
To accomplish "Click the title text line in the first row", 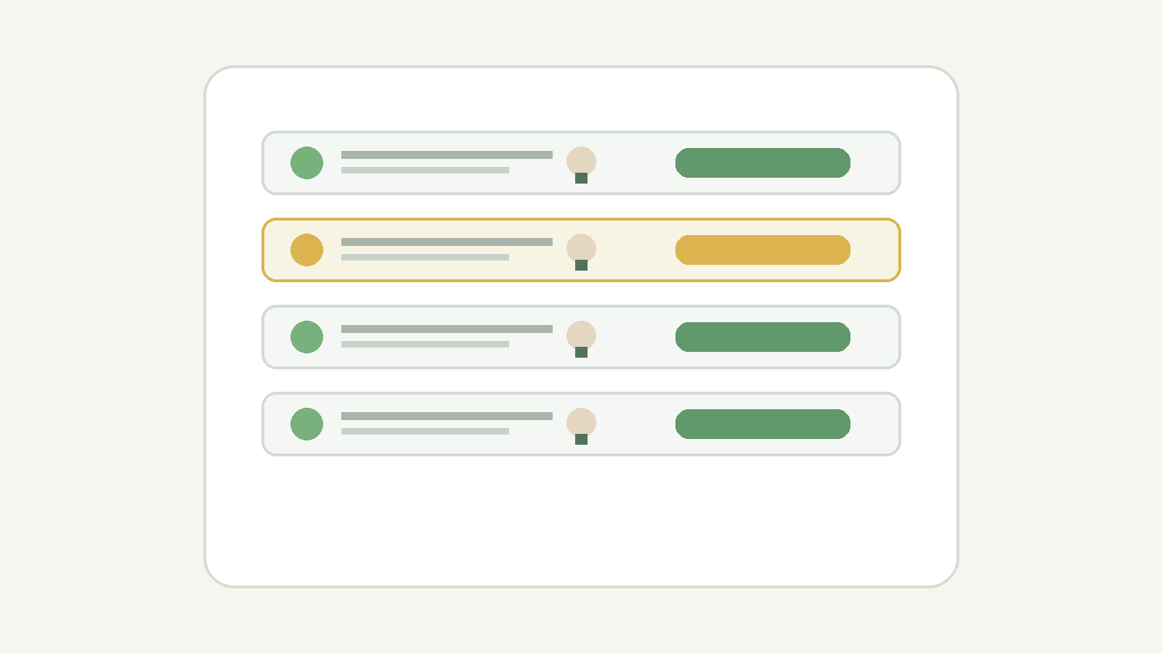I will click(447, 155).
